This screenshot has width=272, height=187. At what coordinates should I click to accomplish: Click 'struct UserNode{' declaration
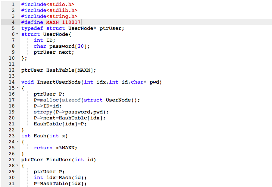[x=46, y=34]
